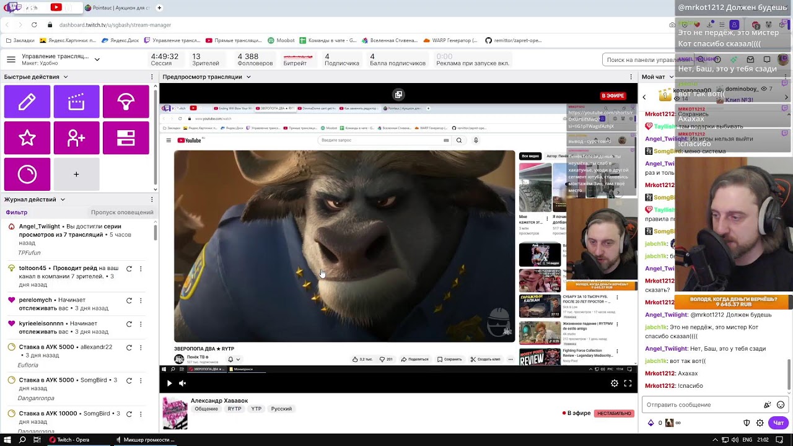The height and width of the screenshot is (446, 793).
Task: Open Quick Actions panel three-dot options
Action: pos(152,77)
